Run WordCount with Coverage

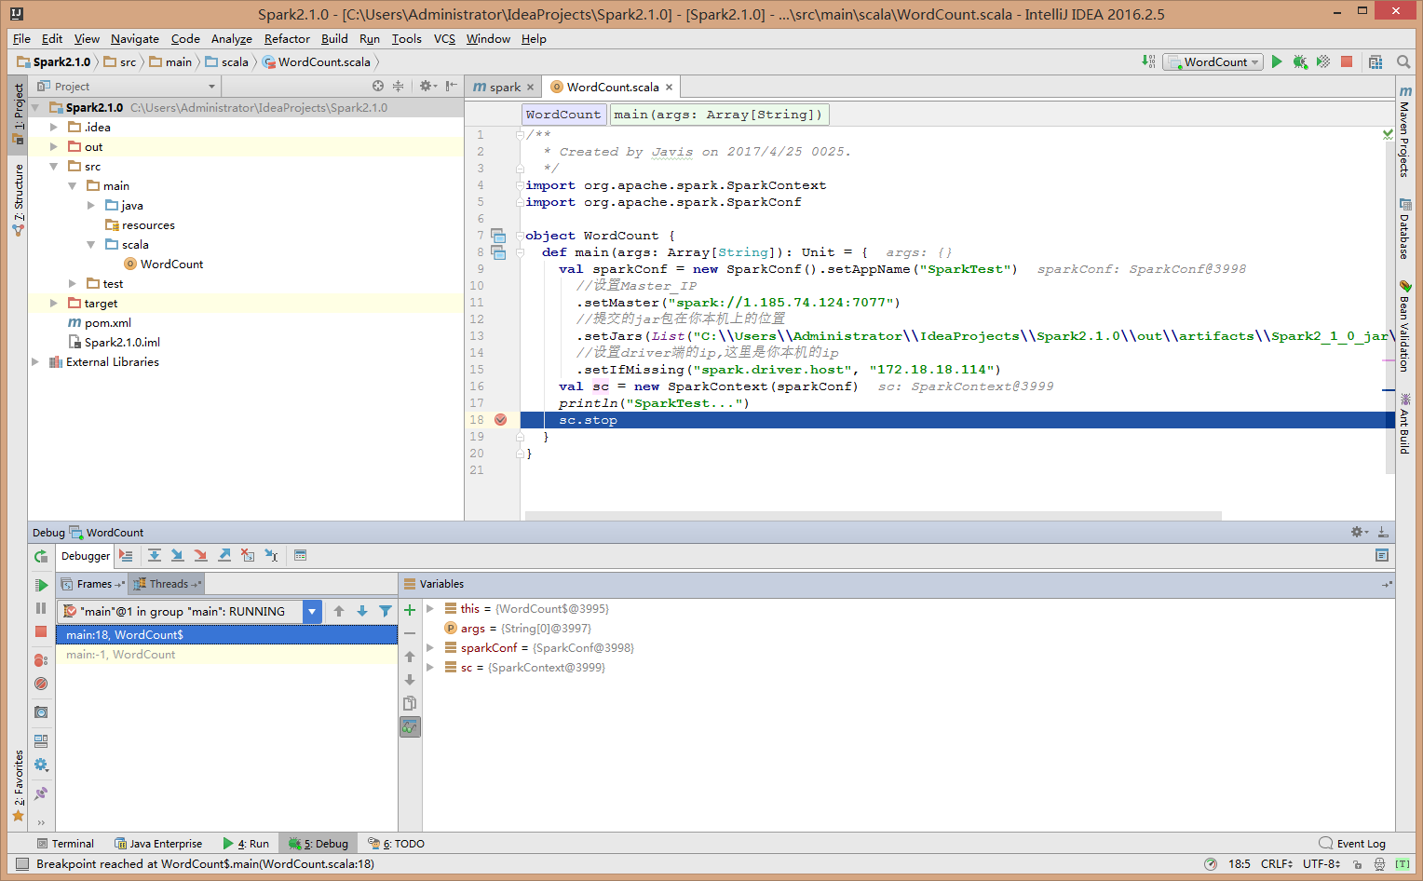[1323, 61]
